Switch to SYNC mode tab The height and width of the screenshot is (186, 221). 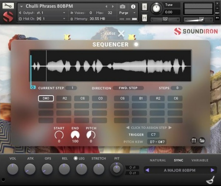tap(178, 160)
